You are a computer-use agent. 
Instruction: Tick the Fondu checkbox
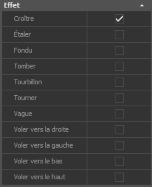[119, 50]
